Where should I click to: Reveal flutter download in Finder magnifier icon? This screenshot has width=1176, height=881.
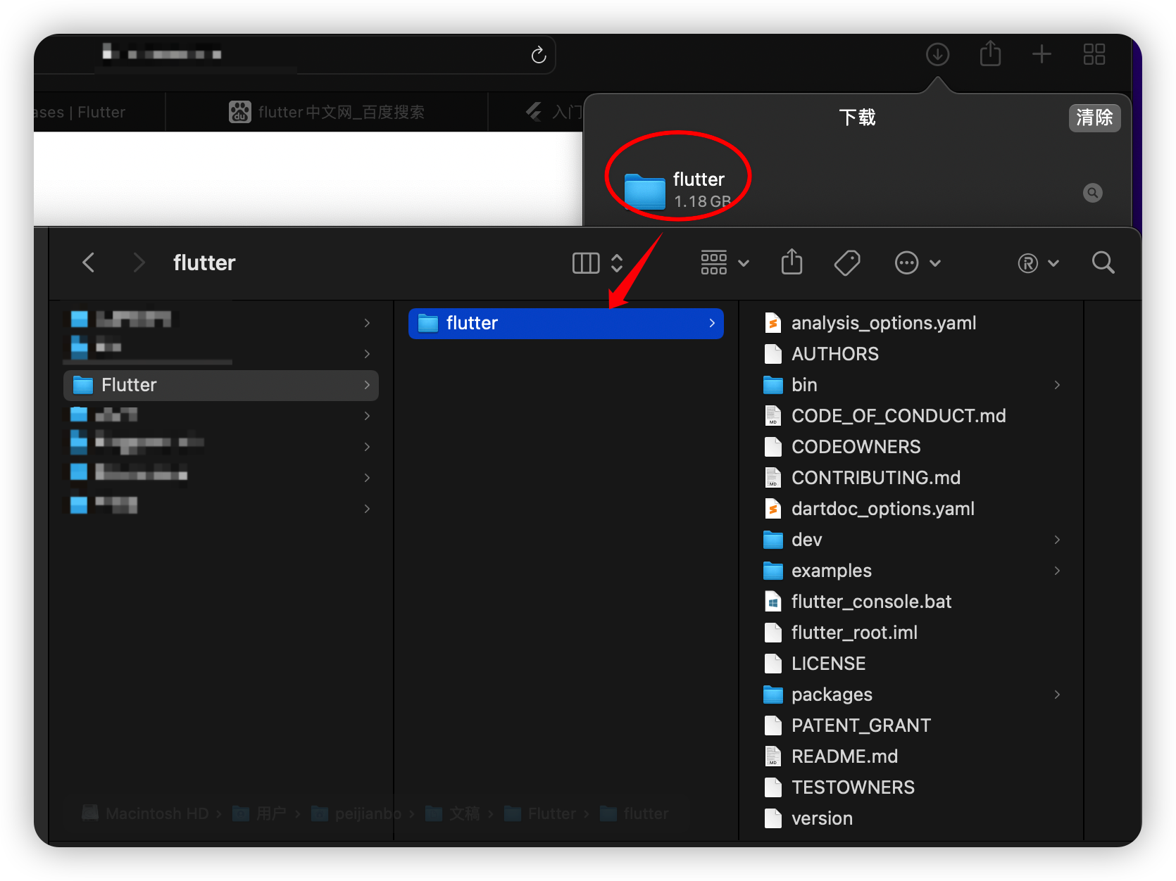(x=1092, y=193)
